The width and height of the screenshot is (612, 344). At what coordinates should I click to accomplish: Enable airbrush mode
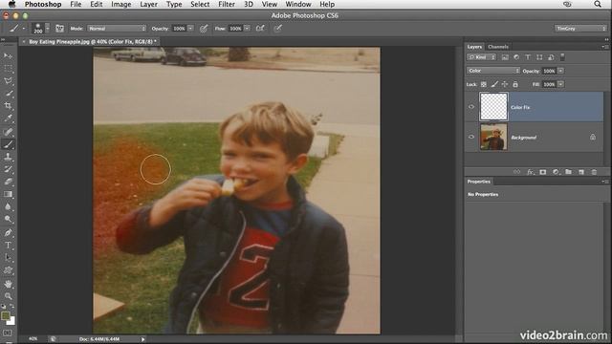(260, 29)
